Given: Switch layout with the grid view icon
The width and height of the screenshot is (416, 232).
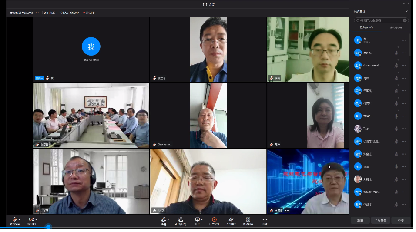Looking at the screenshot, I should (x=248, y=220).
